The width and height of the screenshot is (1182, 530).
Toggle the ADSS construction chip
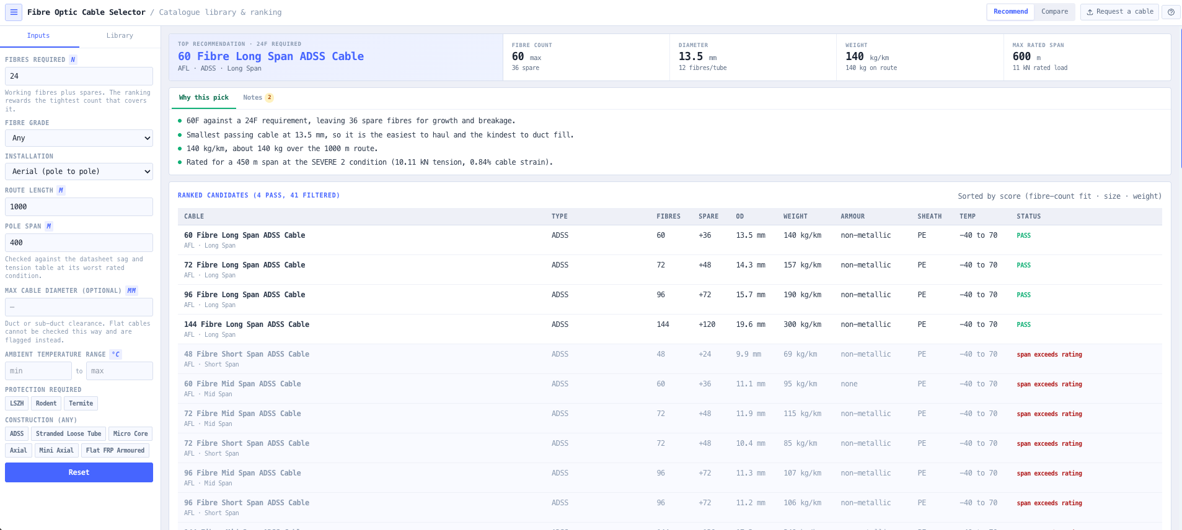click(17, 434)
